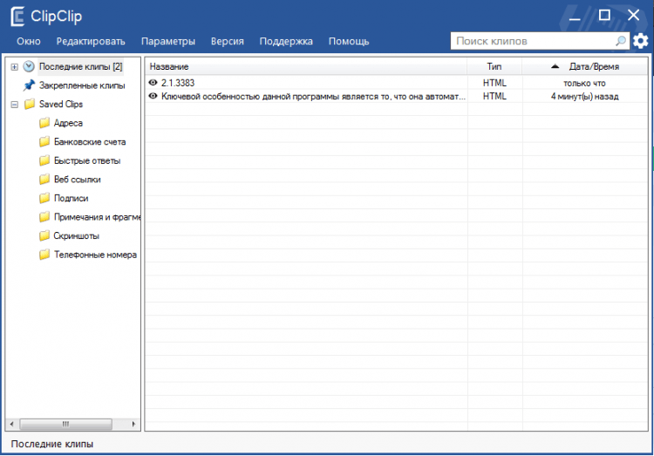Click the pushpin icon of Закрепленные клипы
The height and width of the screenshot is (456, 654).
click(29, 85)
